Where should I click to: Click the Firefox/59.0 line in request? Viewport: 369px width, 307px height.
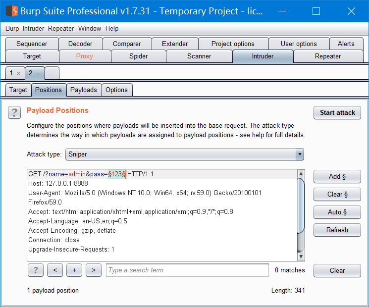click(45, 203)
